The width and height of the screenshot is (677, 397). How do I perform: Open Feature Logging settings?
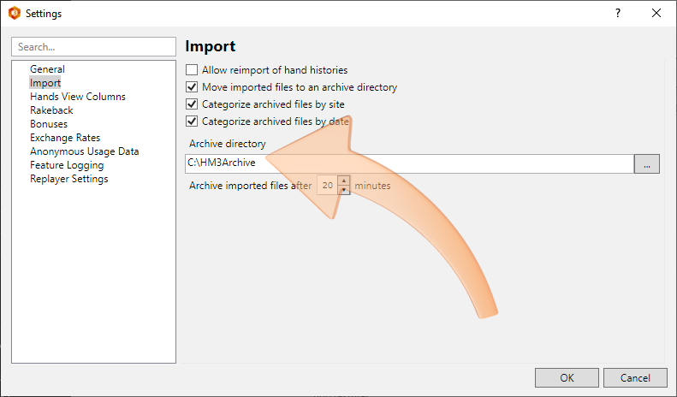tap(67, 165)
